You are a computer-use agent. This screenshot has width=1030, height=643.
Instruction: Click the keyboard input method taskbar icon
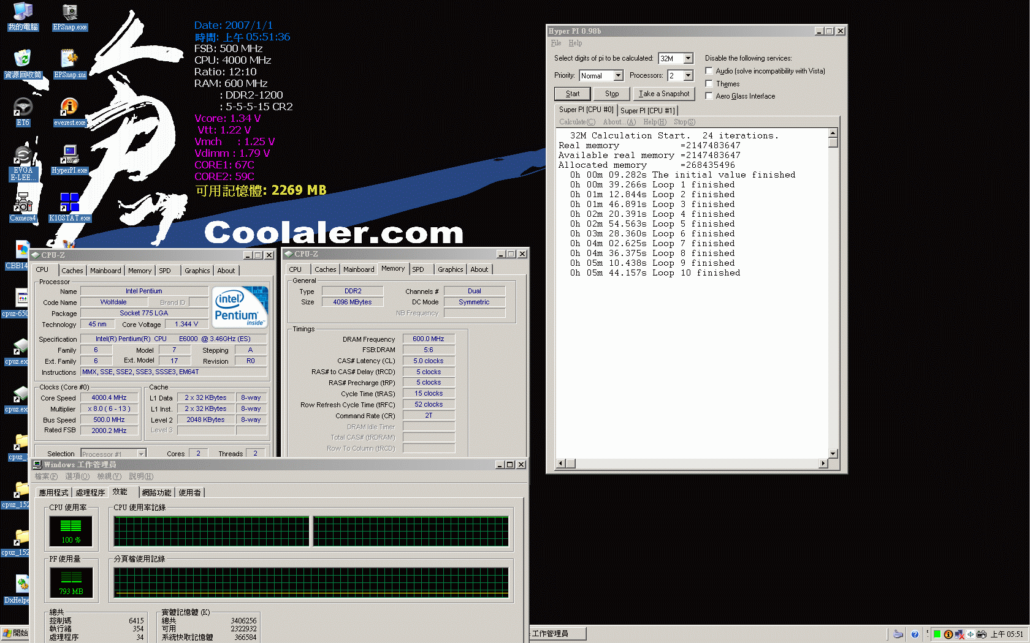point(898,634)
